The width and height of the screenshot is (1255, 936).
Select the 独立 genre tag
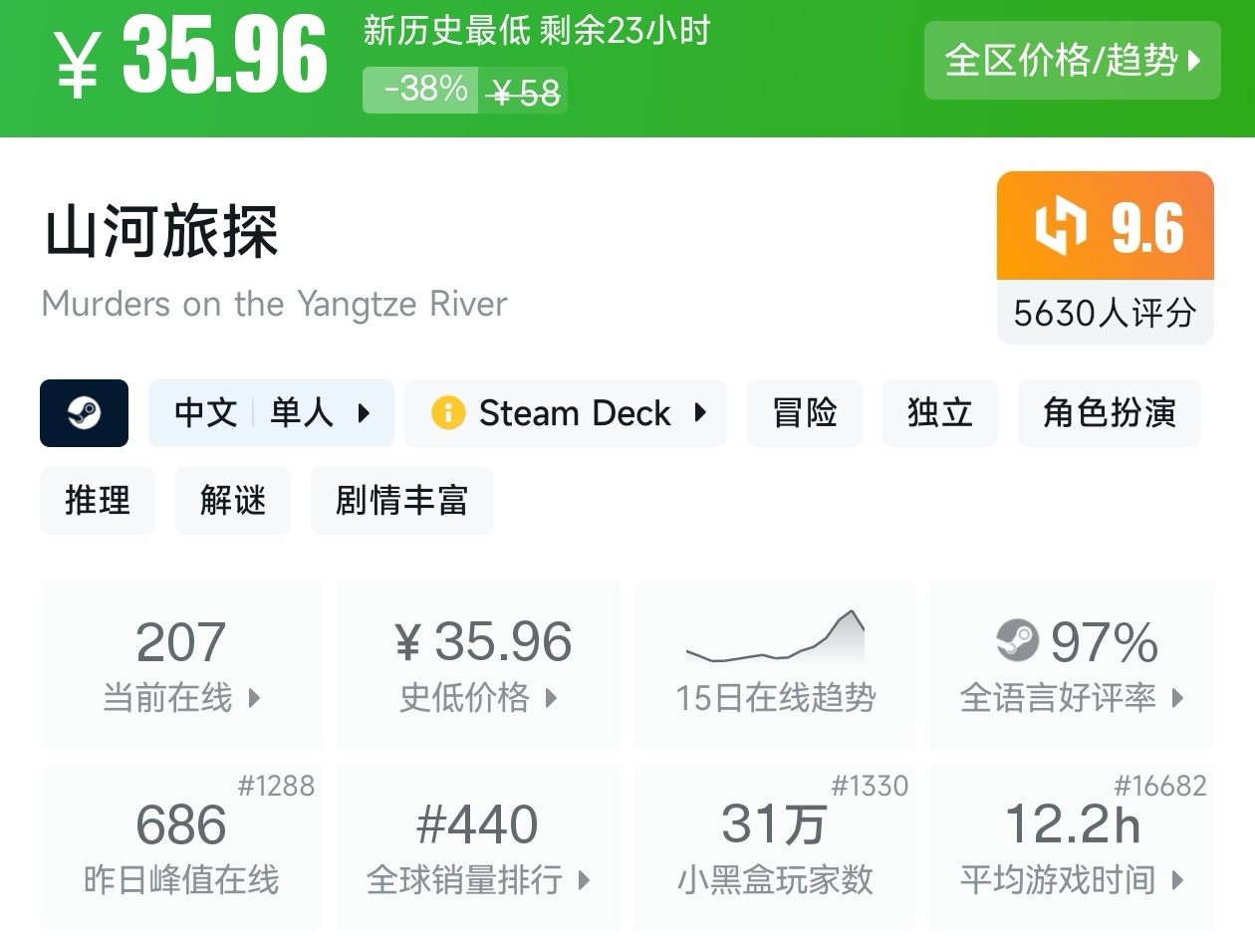(939, 413)
